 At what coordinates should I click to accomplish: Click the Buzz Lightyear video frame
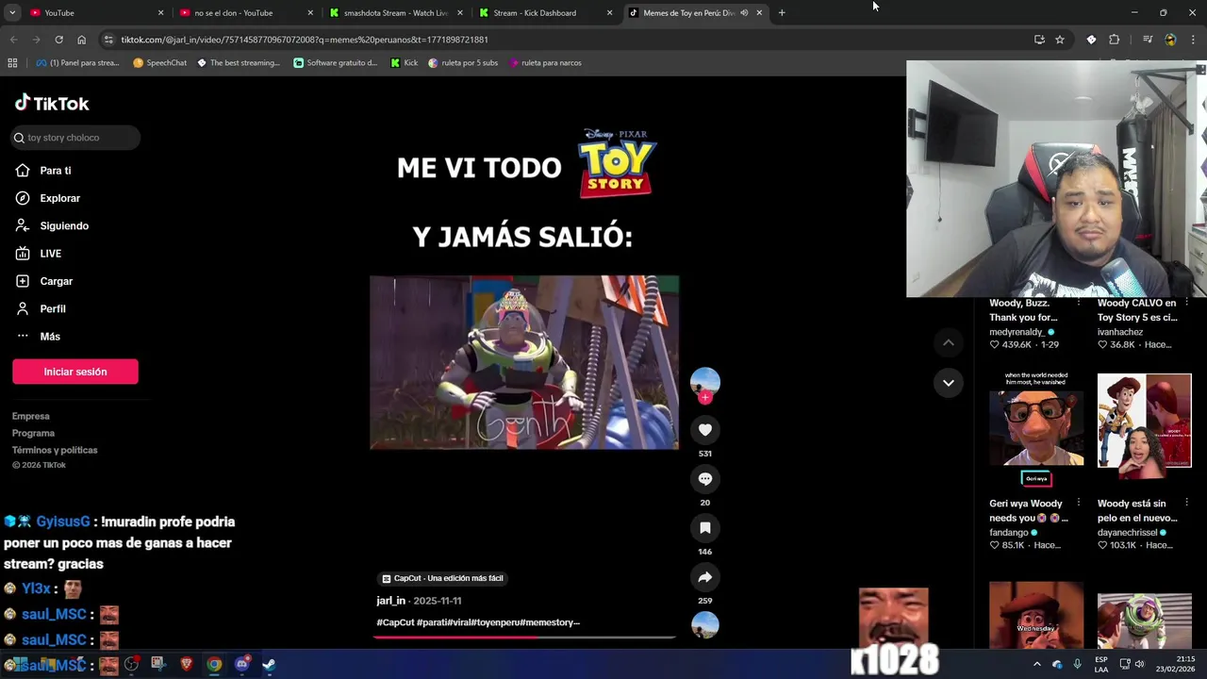click(524, 362)
